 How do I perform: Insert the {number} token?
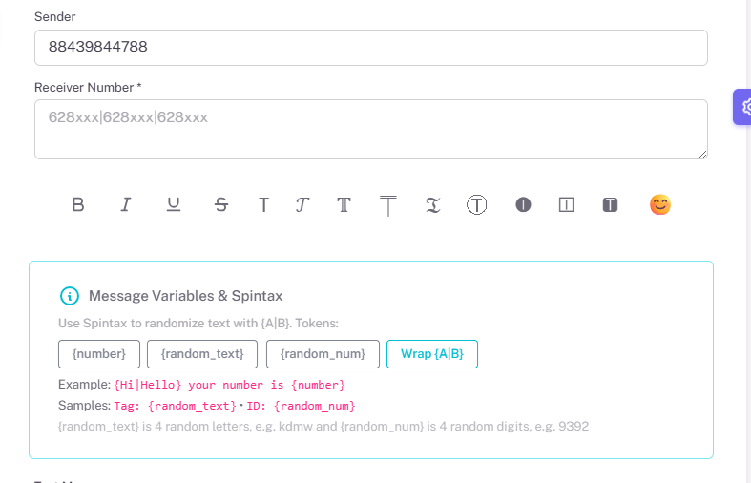coord(99,354)
